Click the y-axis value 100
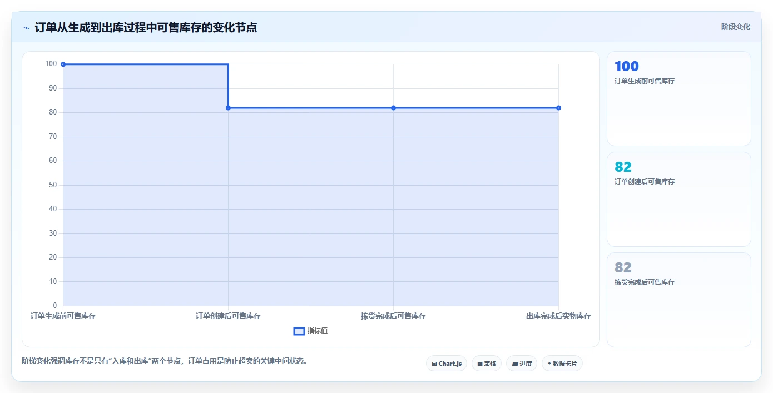The height and width of the screenshot is (393, 773). [51, 64]
